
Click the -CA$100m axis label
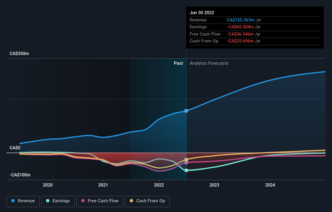[x=20, y=175]
